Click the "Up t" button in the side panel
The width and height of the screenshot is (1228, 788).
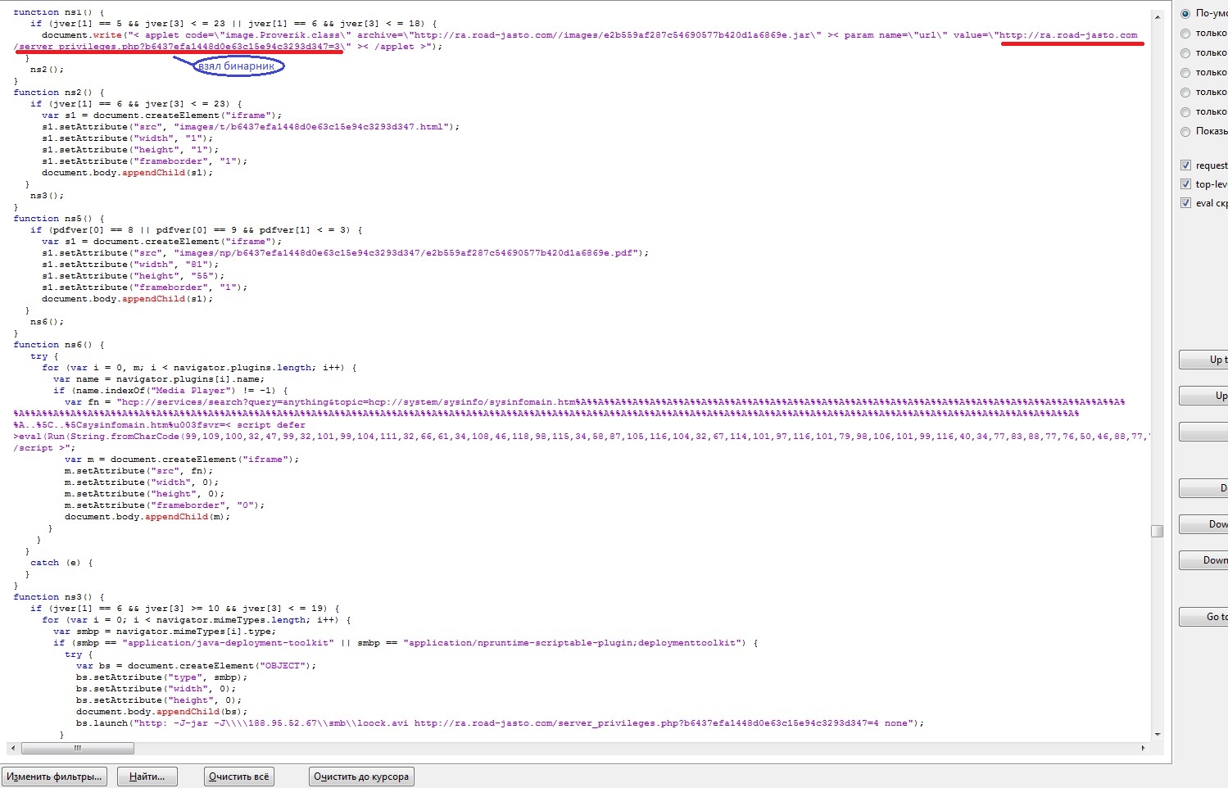click(1203, 360)
